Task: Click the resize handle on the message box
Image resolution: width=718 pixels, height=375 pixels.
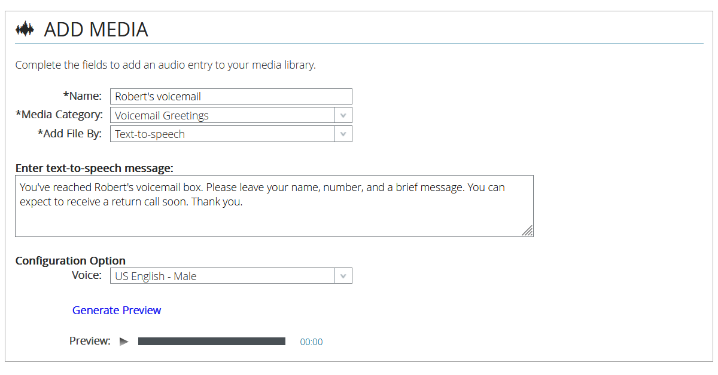Action: point(527,230)
